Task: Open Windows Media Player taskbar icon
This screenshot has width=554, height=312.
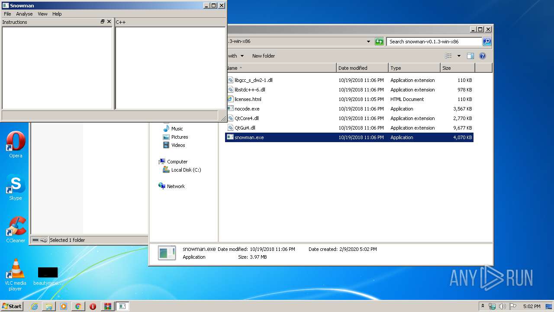Action: 64,306
